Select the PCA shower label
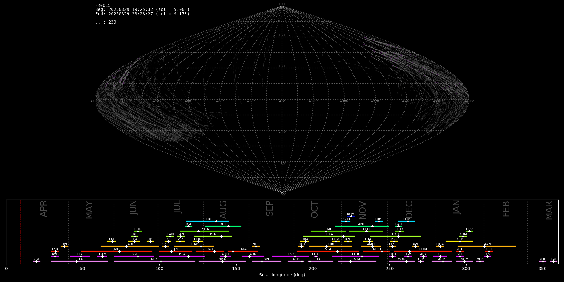 point(182,254)
